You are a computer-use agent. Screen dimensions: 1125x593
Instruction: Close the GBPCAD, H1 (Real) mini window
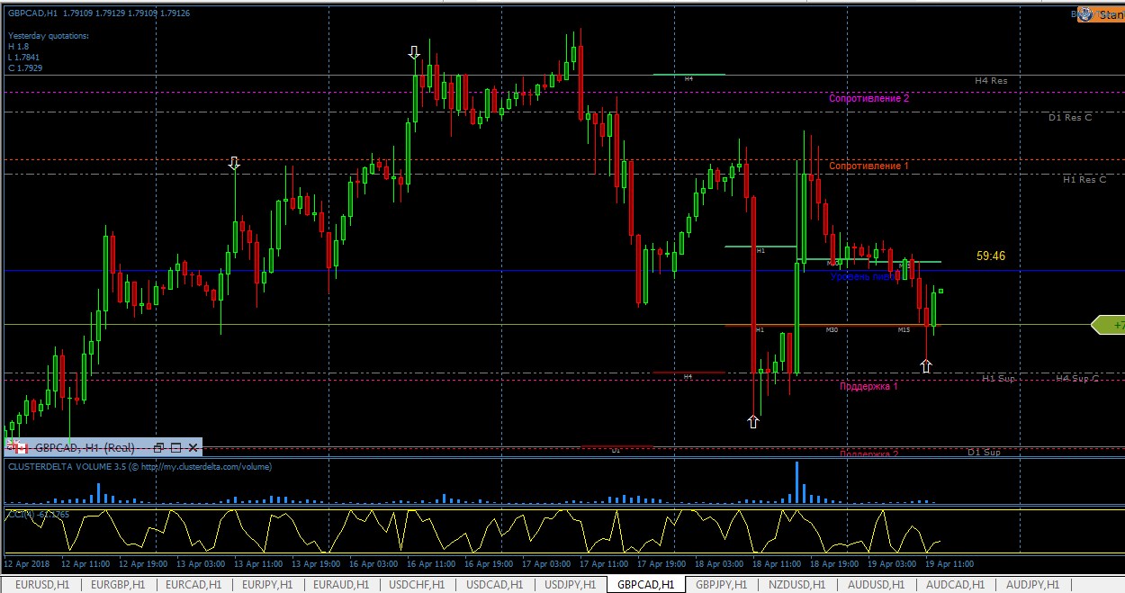(x=193, y=447)
